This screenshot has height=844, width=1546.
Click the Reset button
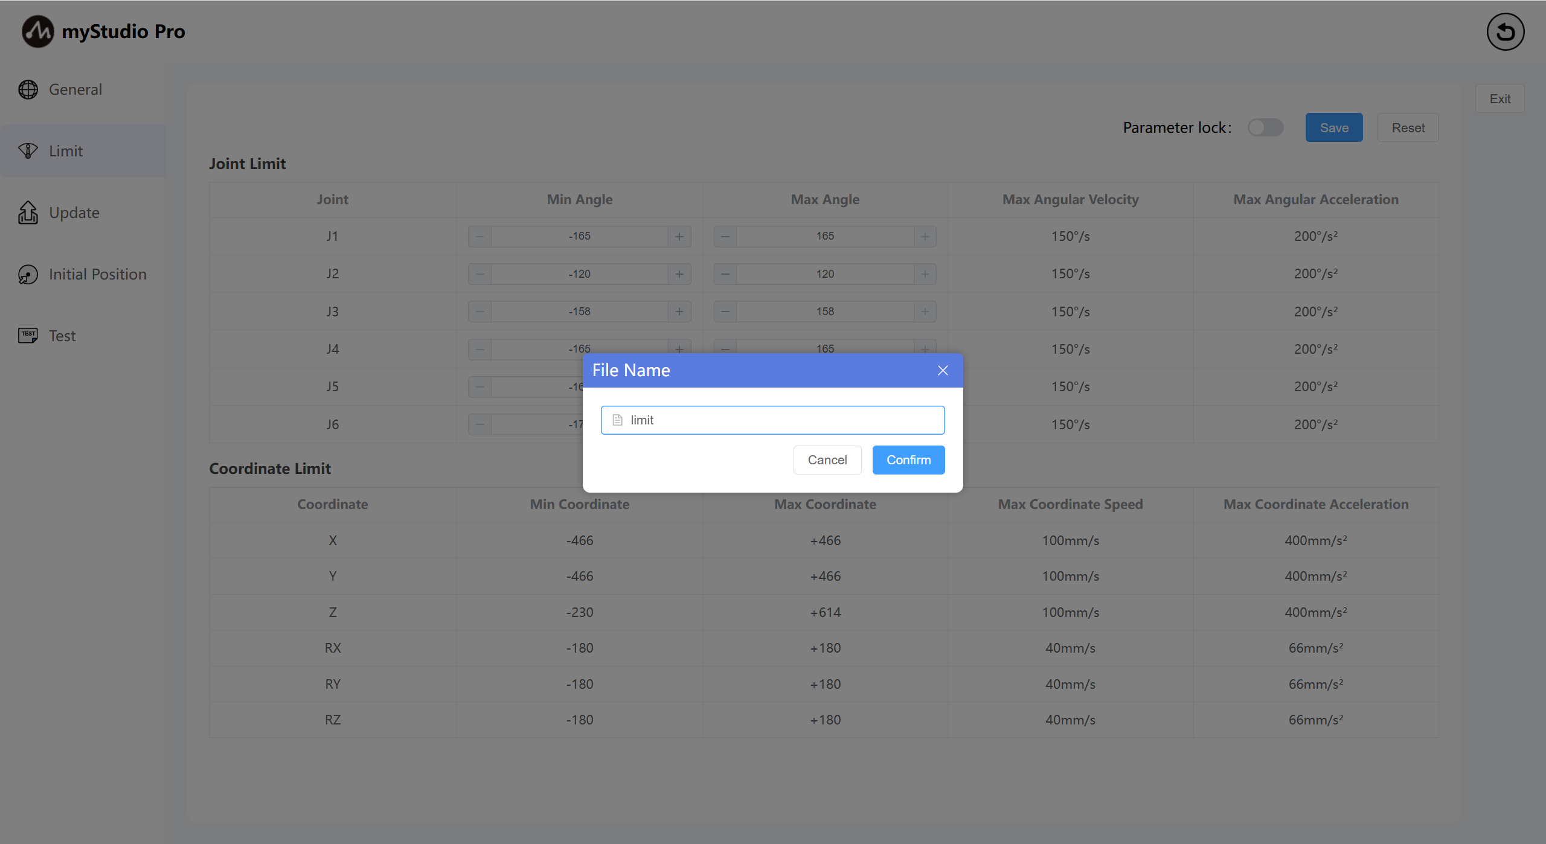point(1408,128)
